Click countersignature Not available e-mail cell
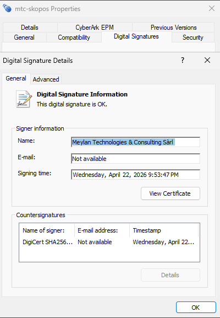220x318 pixels. click(95, 242)
